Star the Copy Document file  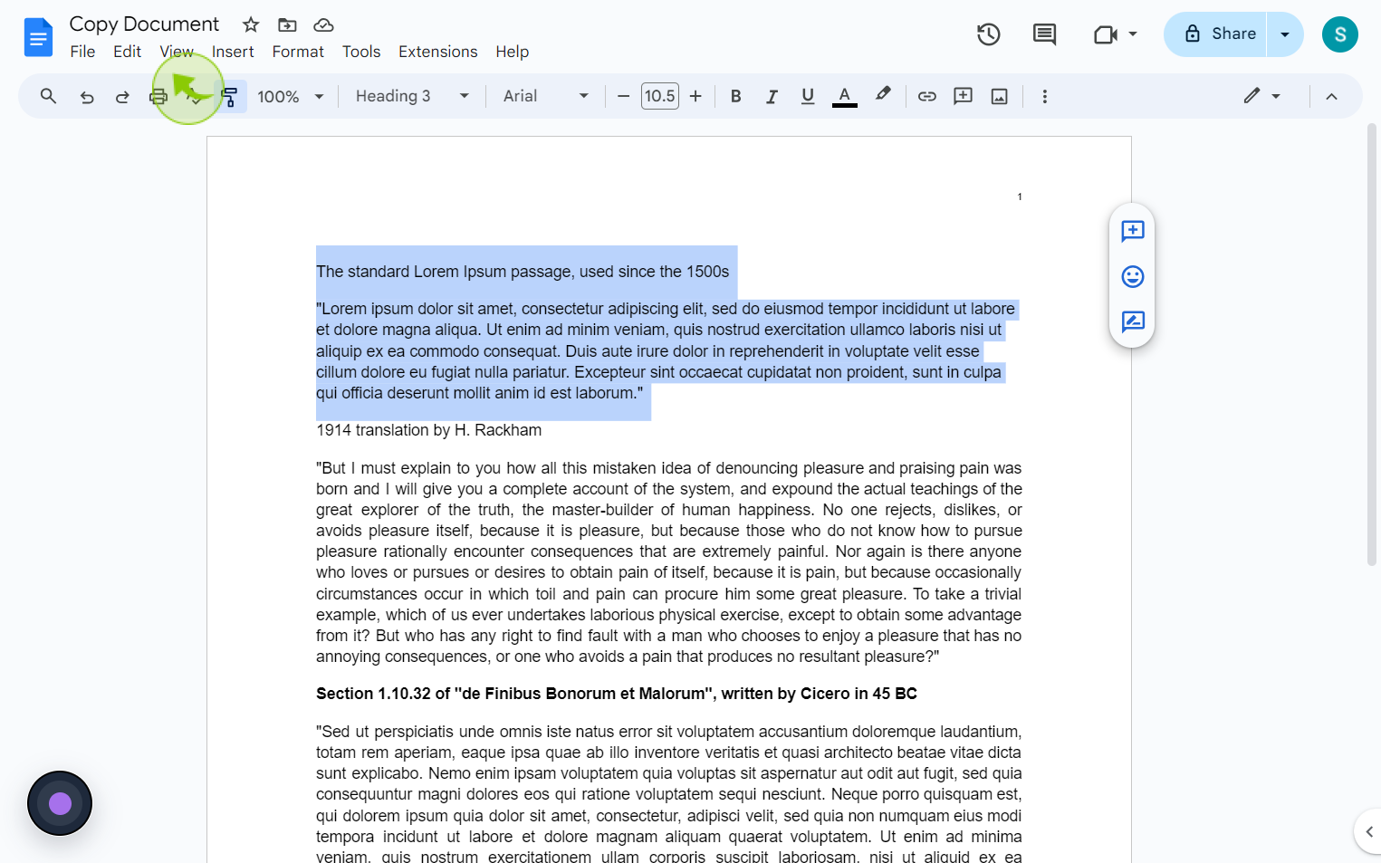pyautogui.click(x=251, y=24)
